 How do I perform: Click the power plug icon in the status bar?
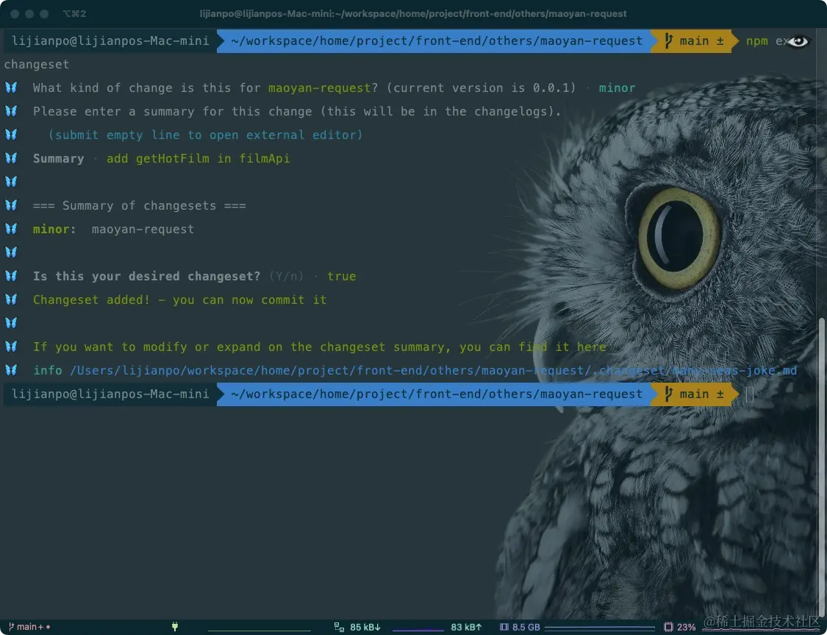coord(174,627)
